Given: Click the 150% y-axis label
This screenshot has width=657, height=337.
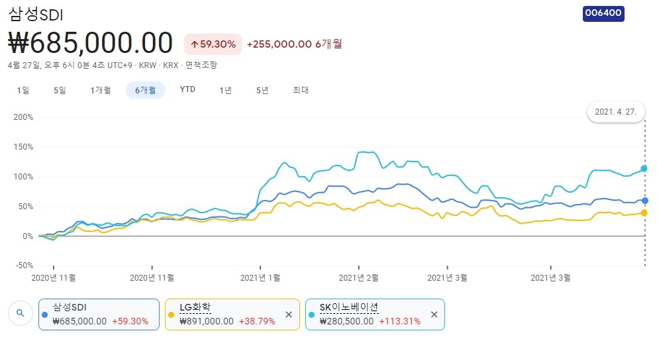Looking at the screenshot, I should (x=23, y=147).
